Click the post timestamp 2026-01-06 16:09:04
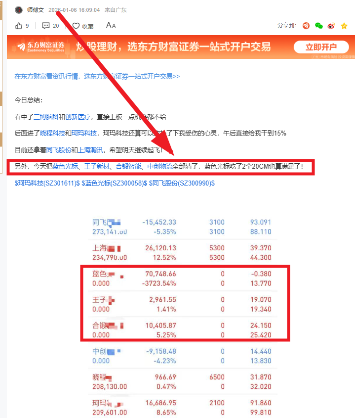Screen dimensions: 355x418 click(x=74, y=10)
